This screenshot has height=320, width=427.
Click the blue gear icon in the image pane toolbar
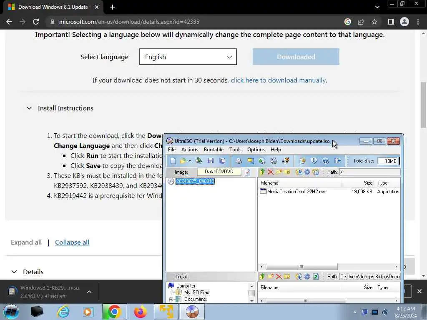pyautogui.click(x=307, y=172)
